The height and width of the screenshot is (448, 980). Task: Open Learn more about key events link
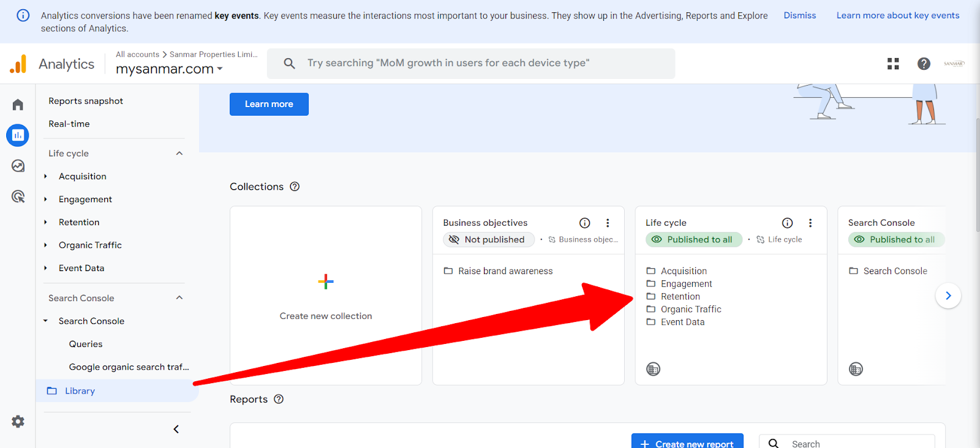[x=898, y=15]
